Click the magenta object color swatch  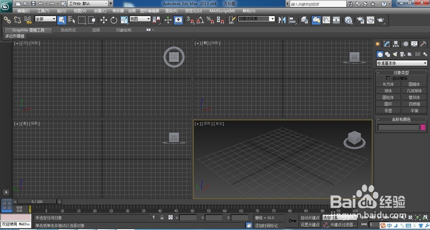tap(423, 127)
